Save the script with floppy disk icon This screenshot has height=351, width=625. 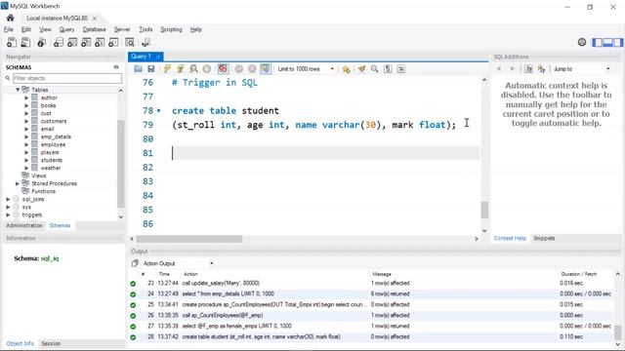tap(150, 69)
